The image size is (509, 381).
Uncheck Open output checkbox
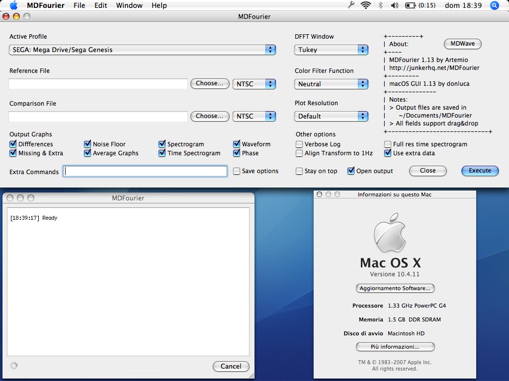[351, 171]
